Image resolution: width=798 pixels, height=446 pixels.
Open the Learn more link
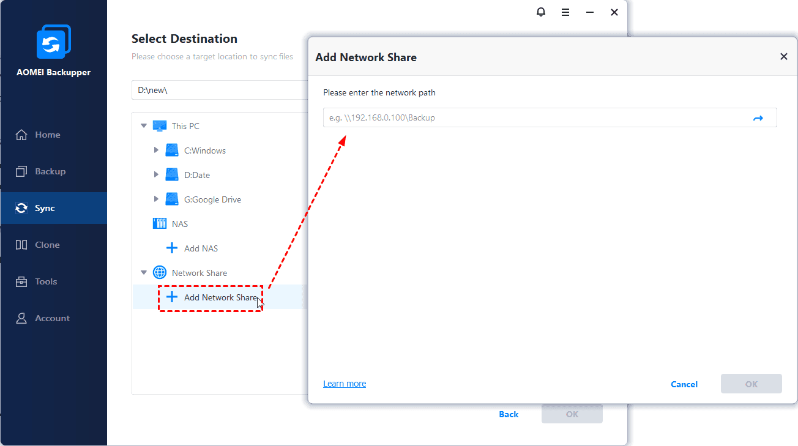pyautogui.click(x=345, y=384)
